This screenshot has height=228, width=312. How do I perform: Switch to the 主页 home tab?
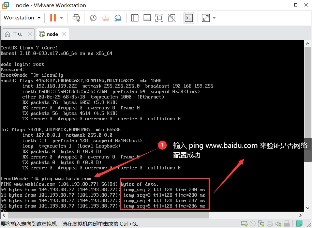pyautogui.click(x=18, y=34)
